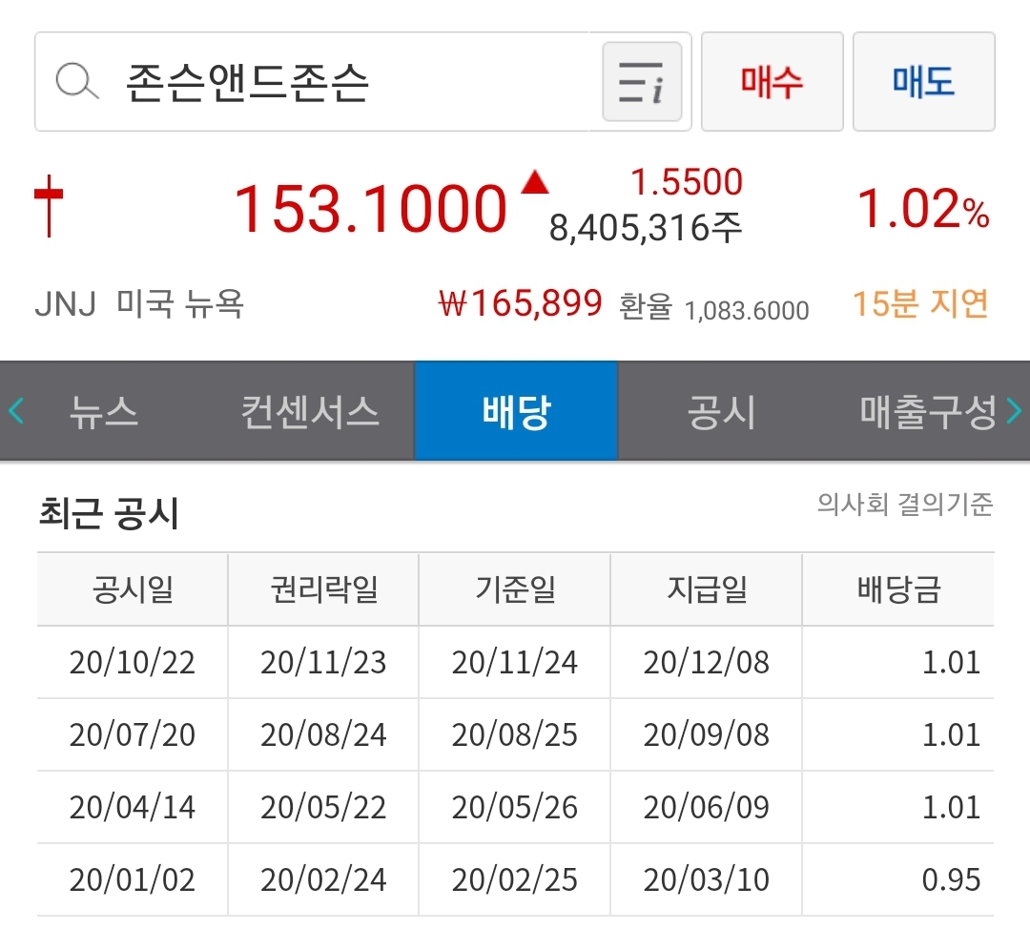
Task: Click the 기준일 column header
Action: point(516,589)
